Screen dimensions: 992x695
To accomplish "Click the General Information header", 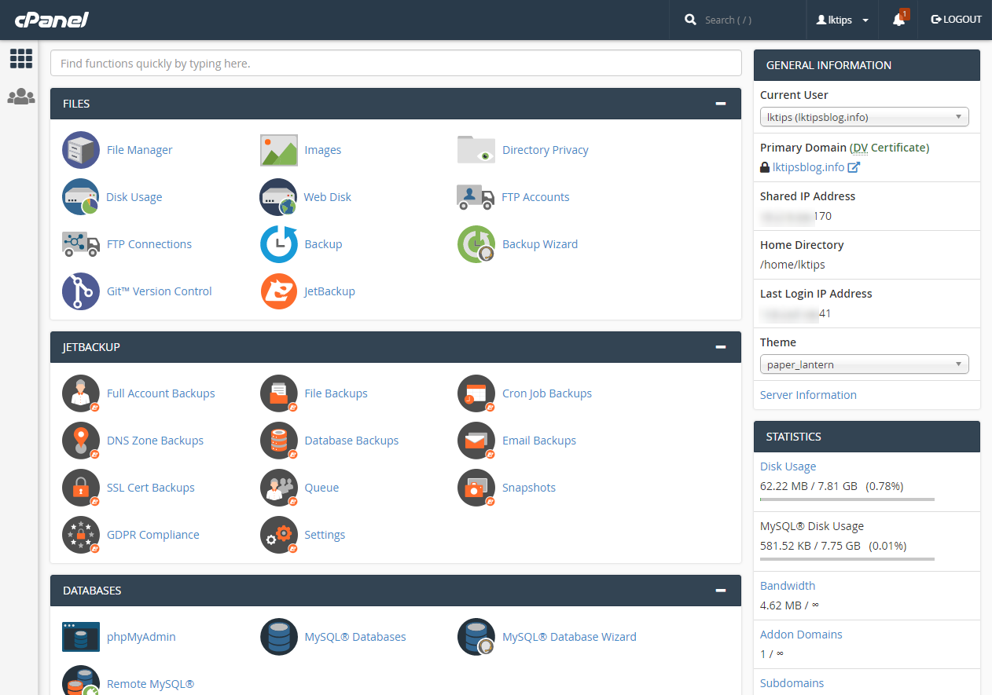I will tap(867, 65).
